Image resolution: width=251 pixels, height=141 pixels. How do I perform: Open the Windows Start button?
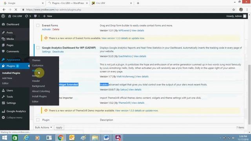pos(4,137)
